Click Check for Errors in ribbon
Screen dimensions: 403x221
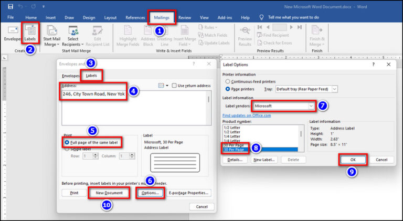[x=274, y=43]
